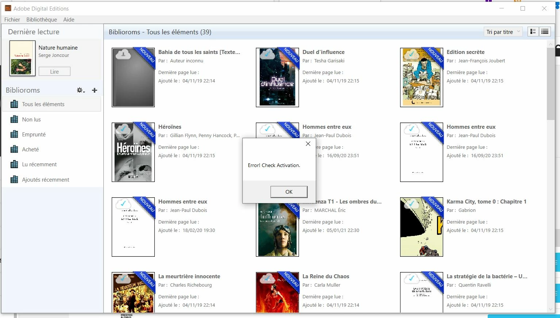
Task: Click the Tous les éléments bookshelf icon
Action: click(14, 104)
